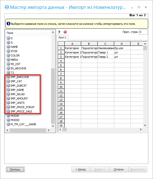This screenshot has height=179, width=153.
Task: Click the blue play arrow icon
Action: [x=60, y=32]
